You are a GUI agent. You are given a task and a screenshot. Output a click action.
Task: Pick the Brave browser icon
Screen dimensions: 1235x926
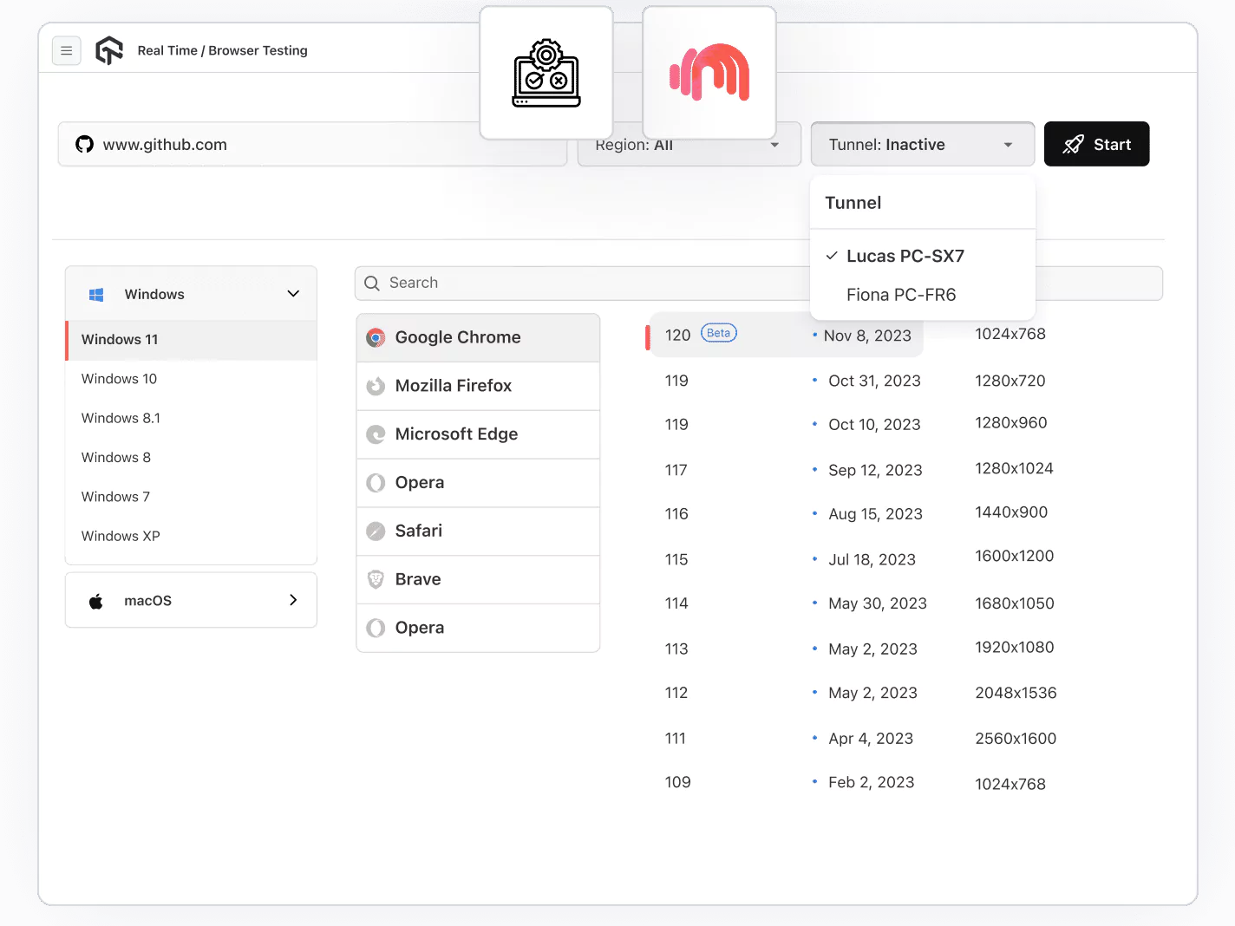(x=376, y=579)
